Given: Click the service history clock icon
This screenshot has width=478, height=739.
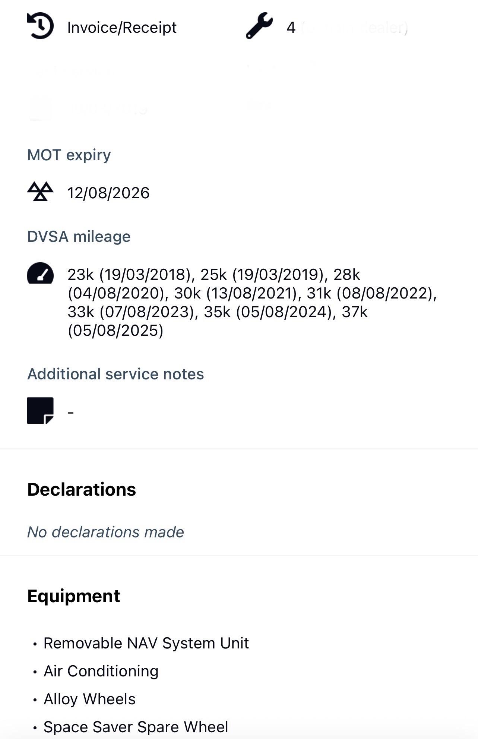Looking at the screenshot, I should pos(40,26).
